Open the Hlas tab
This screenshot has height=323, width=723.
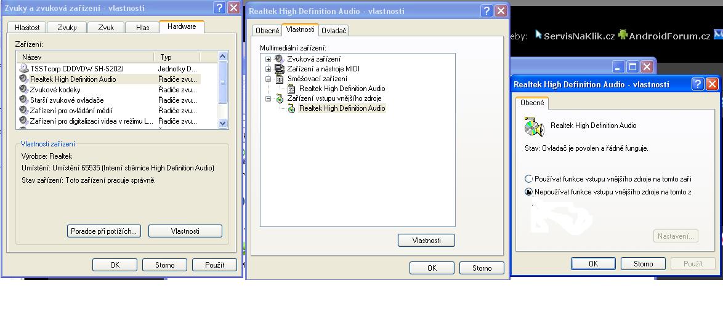[x=142, y=28]
